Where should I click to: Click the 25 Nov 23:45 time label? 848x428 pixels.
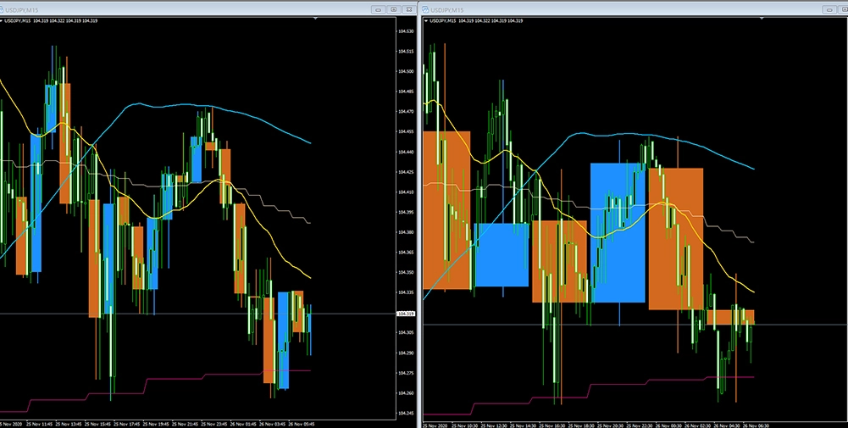214,425
